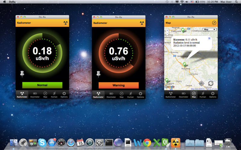Open Spotlight search in the menu bar

tap(236, 2)
